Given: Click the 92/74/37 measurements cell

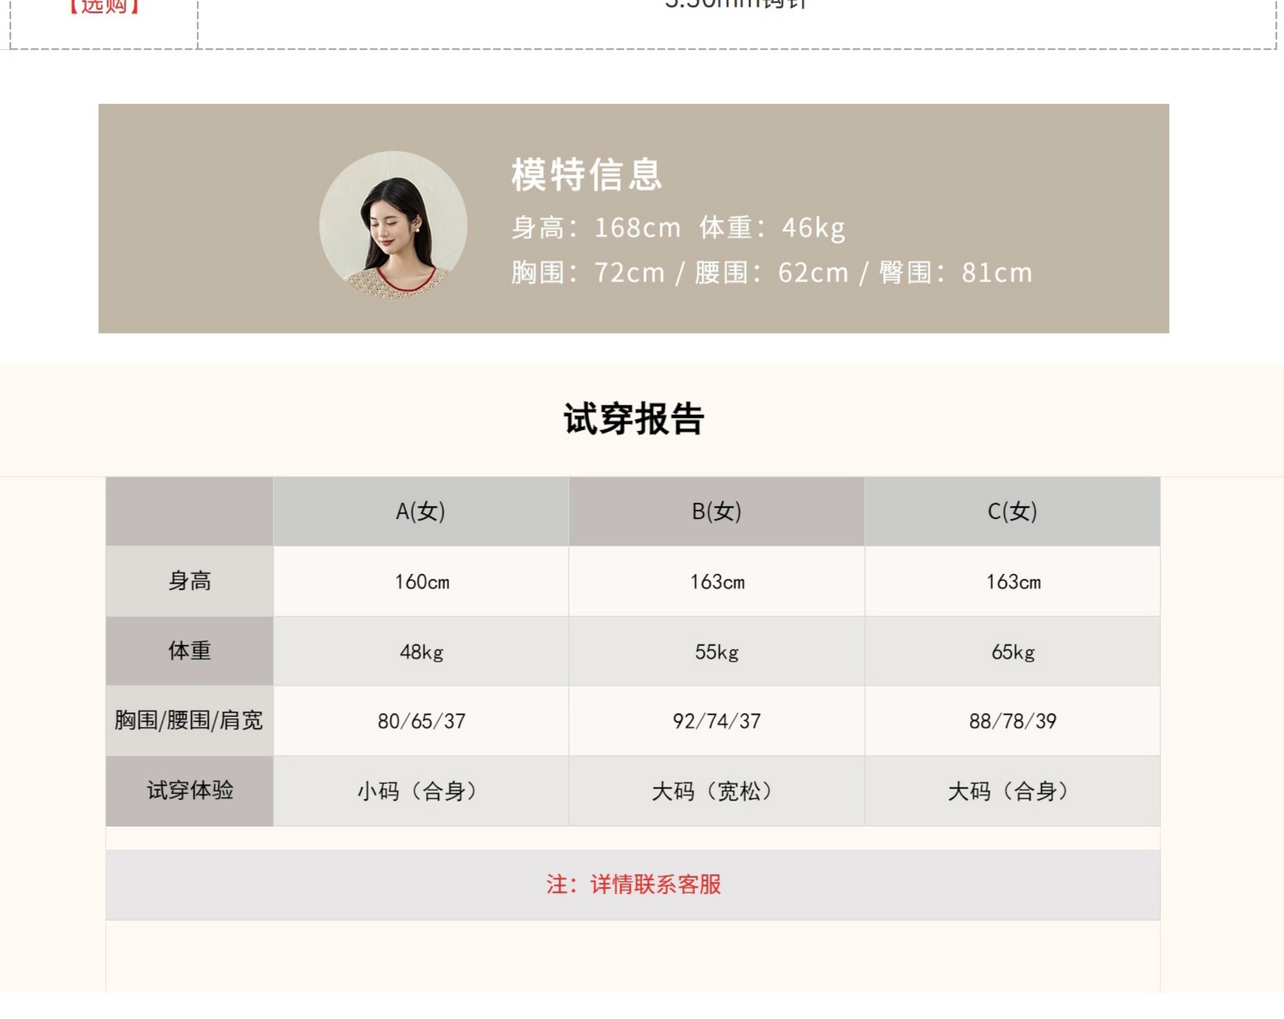Looking at the screenshot, I should tap(717, 721).
